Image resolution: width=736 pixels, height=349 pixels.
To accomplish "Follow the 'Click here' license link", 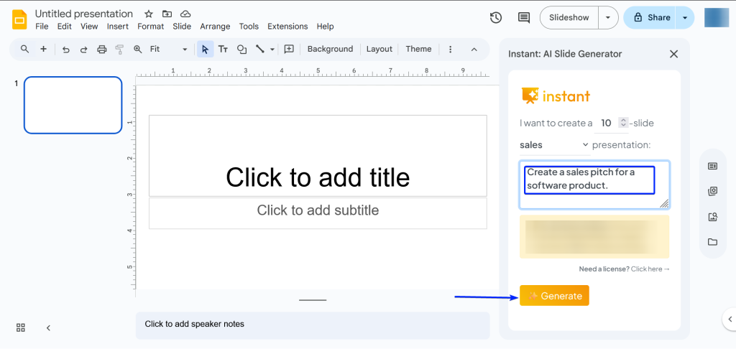I will pos(650,269).
